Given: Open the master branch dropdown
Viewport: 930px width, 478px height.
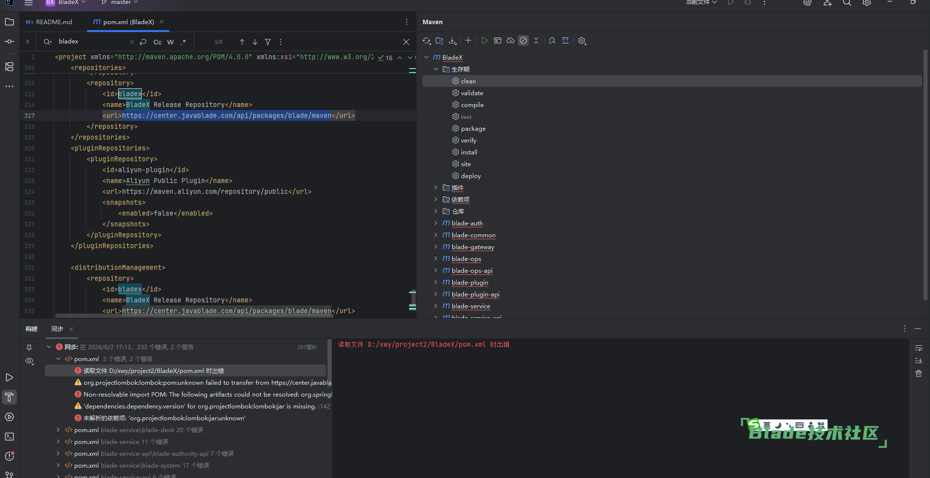Looking at the screenshot, I should click(x=120, y=2).
